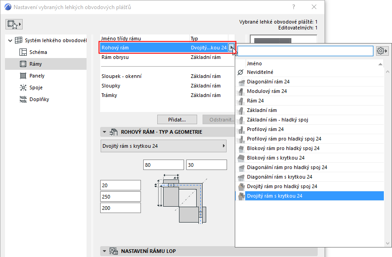Click the Schéma grid icon

tap(23, 52)
